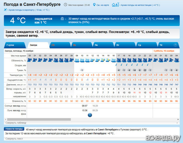
Task: Open Архив погоды в аэропорту link
Action: pyautogui.click(x=29, y=10)
